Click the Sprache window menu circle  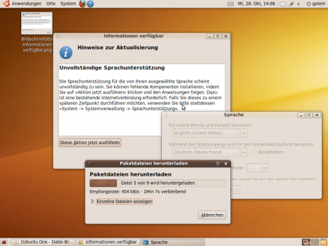(x=166, y=115)
